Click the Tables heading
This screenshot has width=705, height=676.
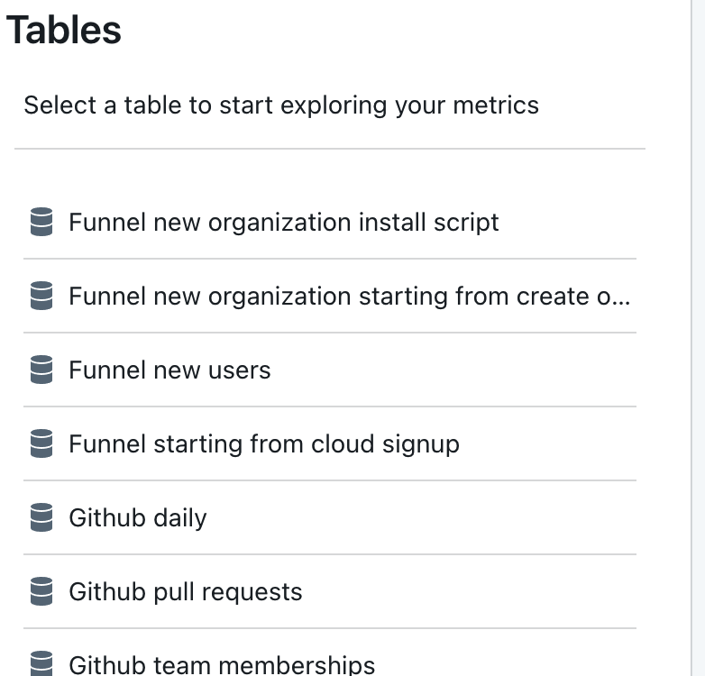[x=63, y=30]
